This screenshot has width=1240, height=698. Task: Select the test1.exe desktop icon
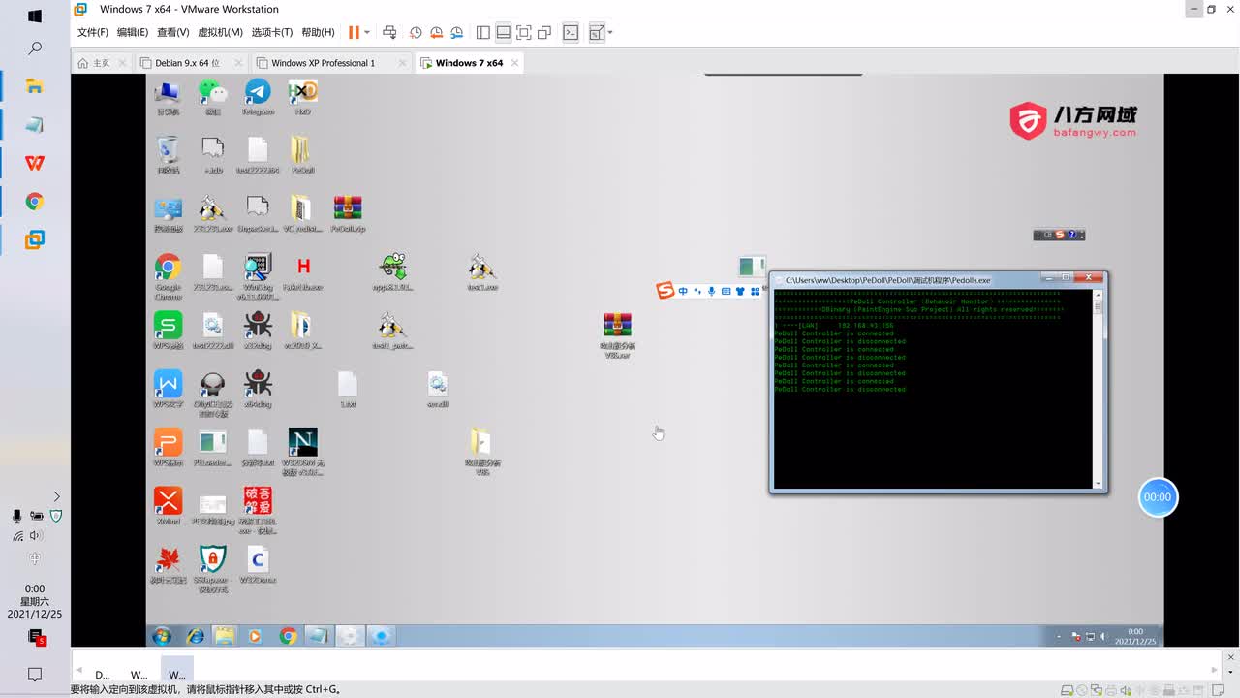[481, 272]
